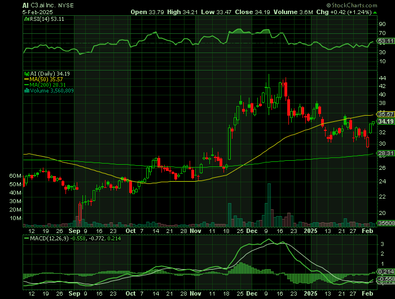Click the 22 label on price axis

382,197
